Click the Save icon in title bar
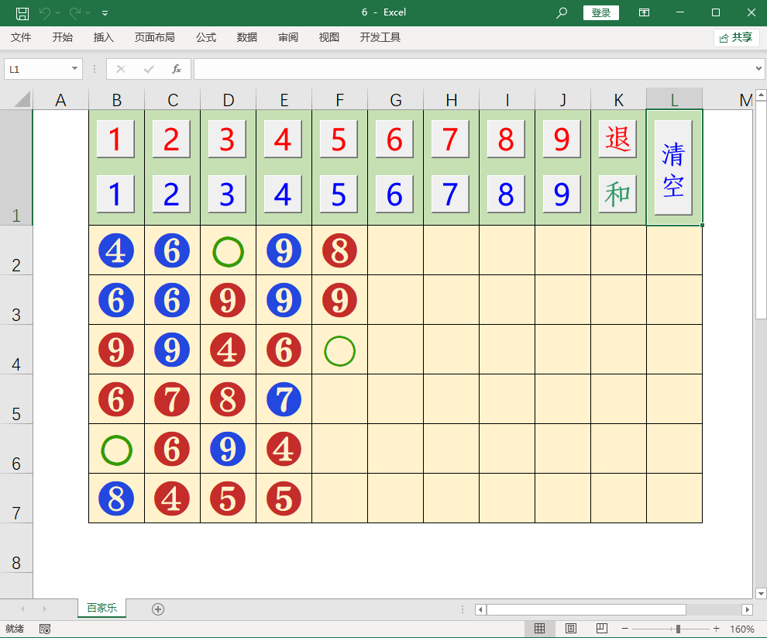Viewport: 767px width, 638px height. coord(22,12)
